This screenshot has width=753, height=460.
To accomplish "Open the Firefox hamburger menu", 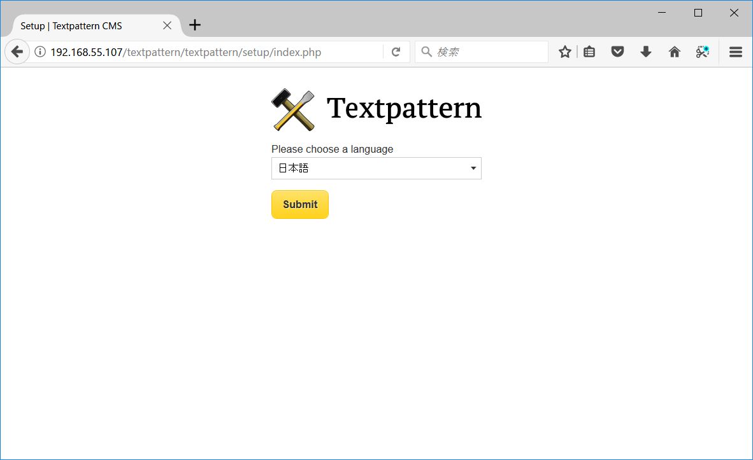I will pos(735,52).
